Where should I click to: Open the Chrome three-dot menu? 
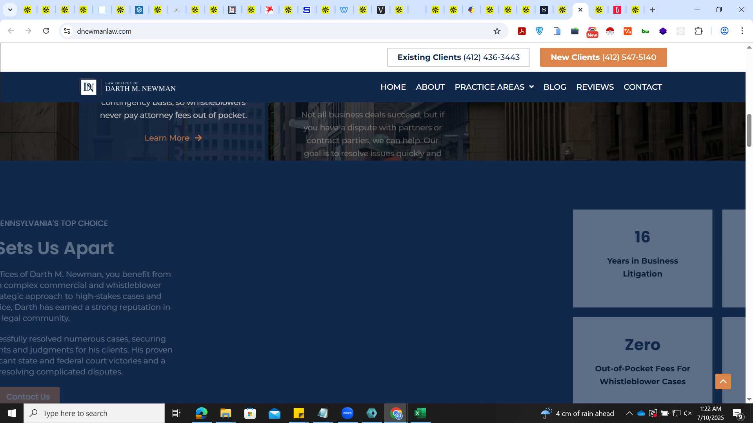(742, 31)
